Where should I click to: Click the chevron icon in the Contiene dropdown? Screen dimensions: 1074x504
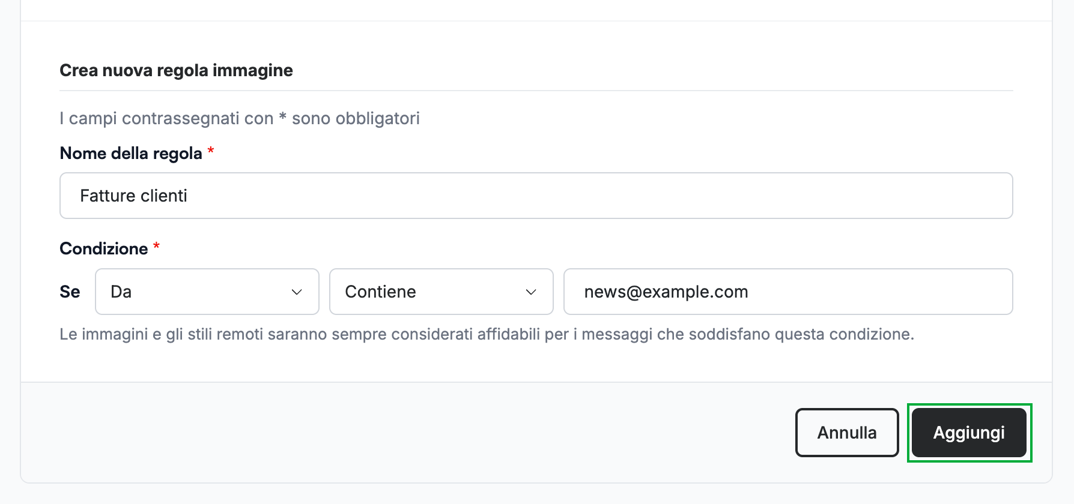(531, 292)
